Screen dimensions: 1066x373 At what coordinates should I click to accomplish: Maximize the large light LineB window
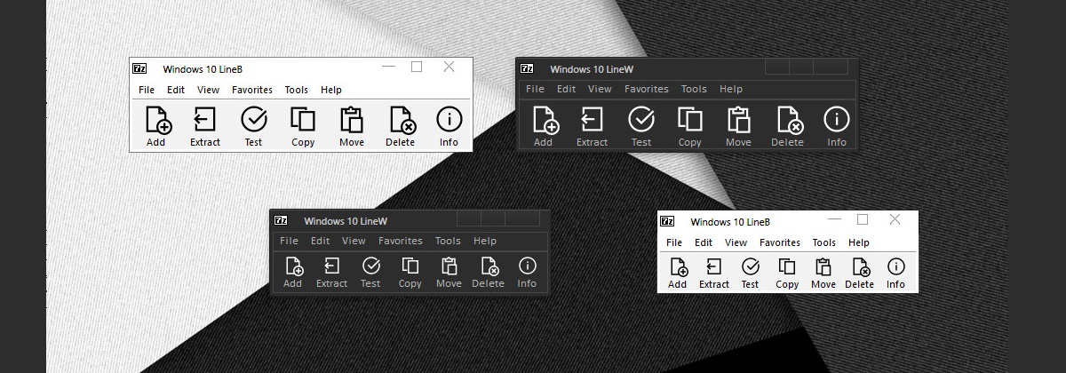point(417,67)
